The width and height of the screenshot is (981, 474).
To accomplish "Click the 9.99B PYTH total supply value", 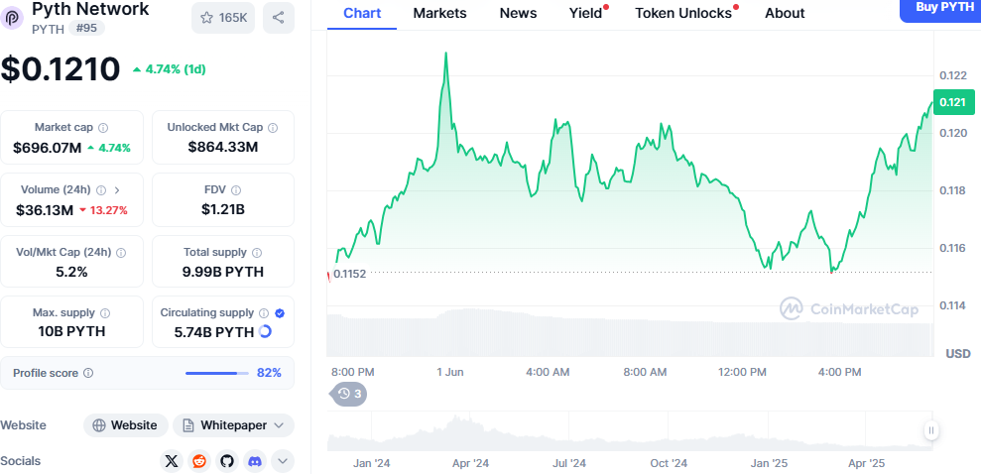I will coord(223,272).
